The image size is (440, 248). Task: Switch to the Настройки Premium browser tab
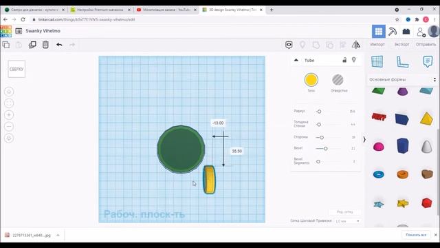point(100,10)
